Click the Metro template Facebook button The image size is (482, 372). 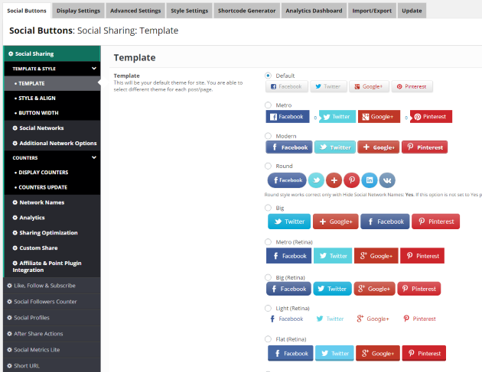coord(288,117)
